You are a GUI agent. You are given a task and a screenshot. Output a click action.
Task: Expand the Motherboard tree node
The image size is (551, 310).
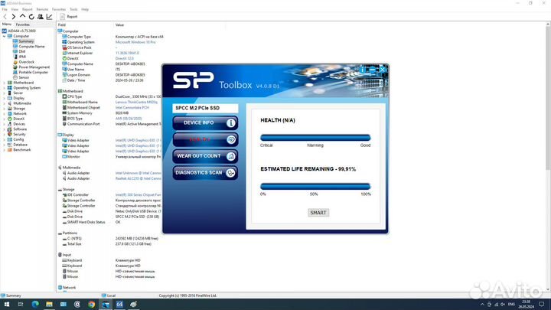click(x=5, y=83)
